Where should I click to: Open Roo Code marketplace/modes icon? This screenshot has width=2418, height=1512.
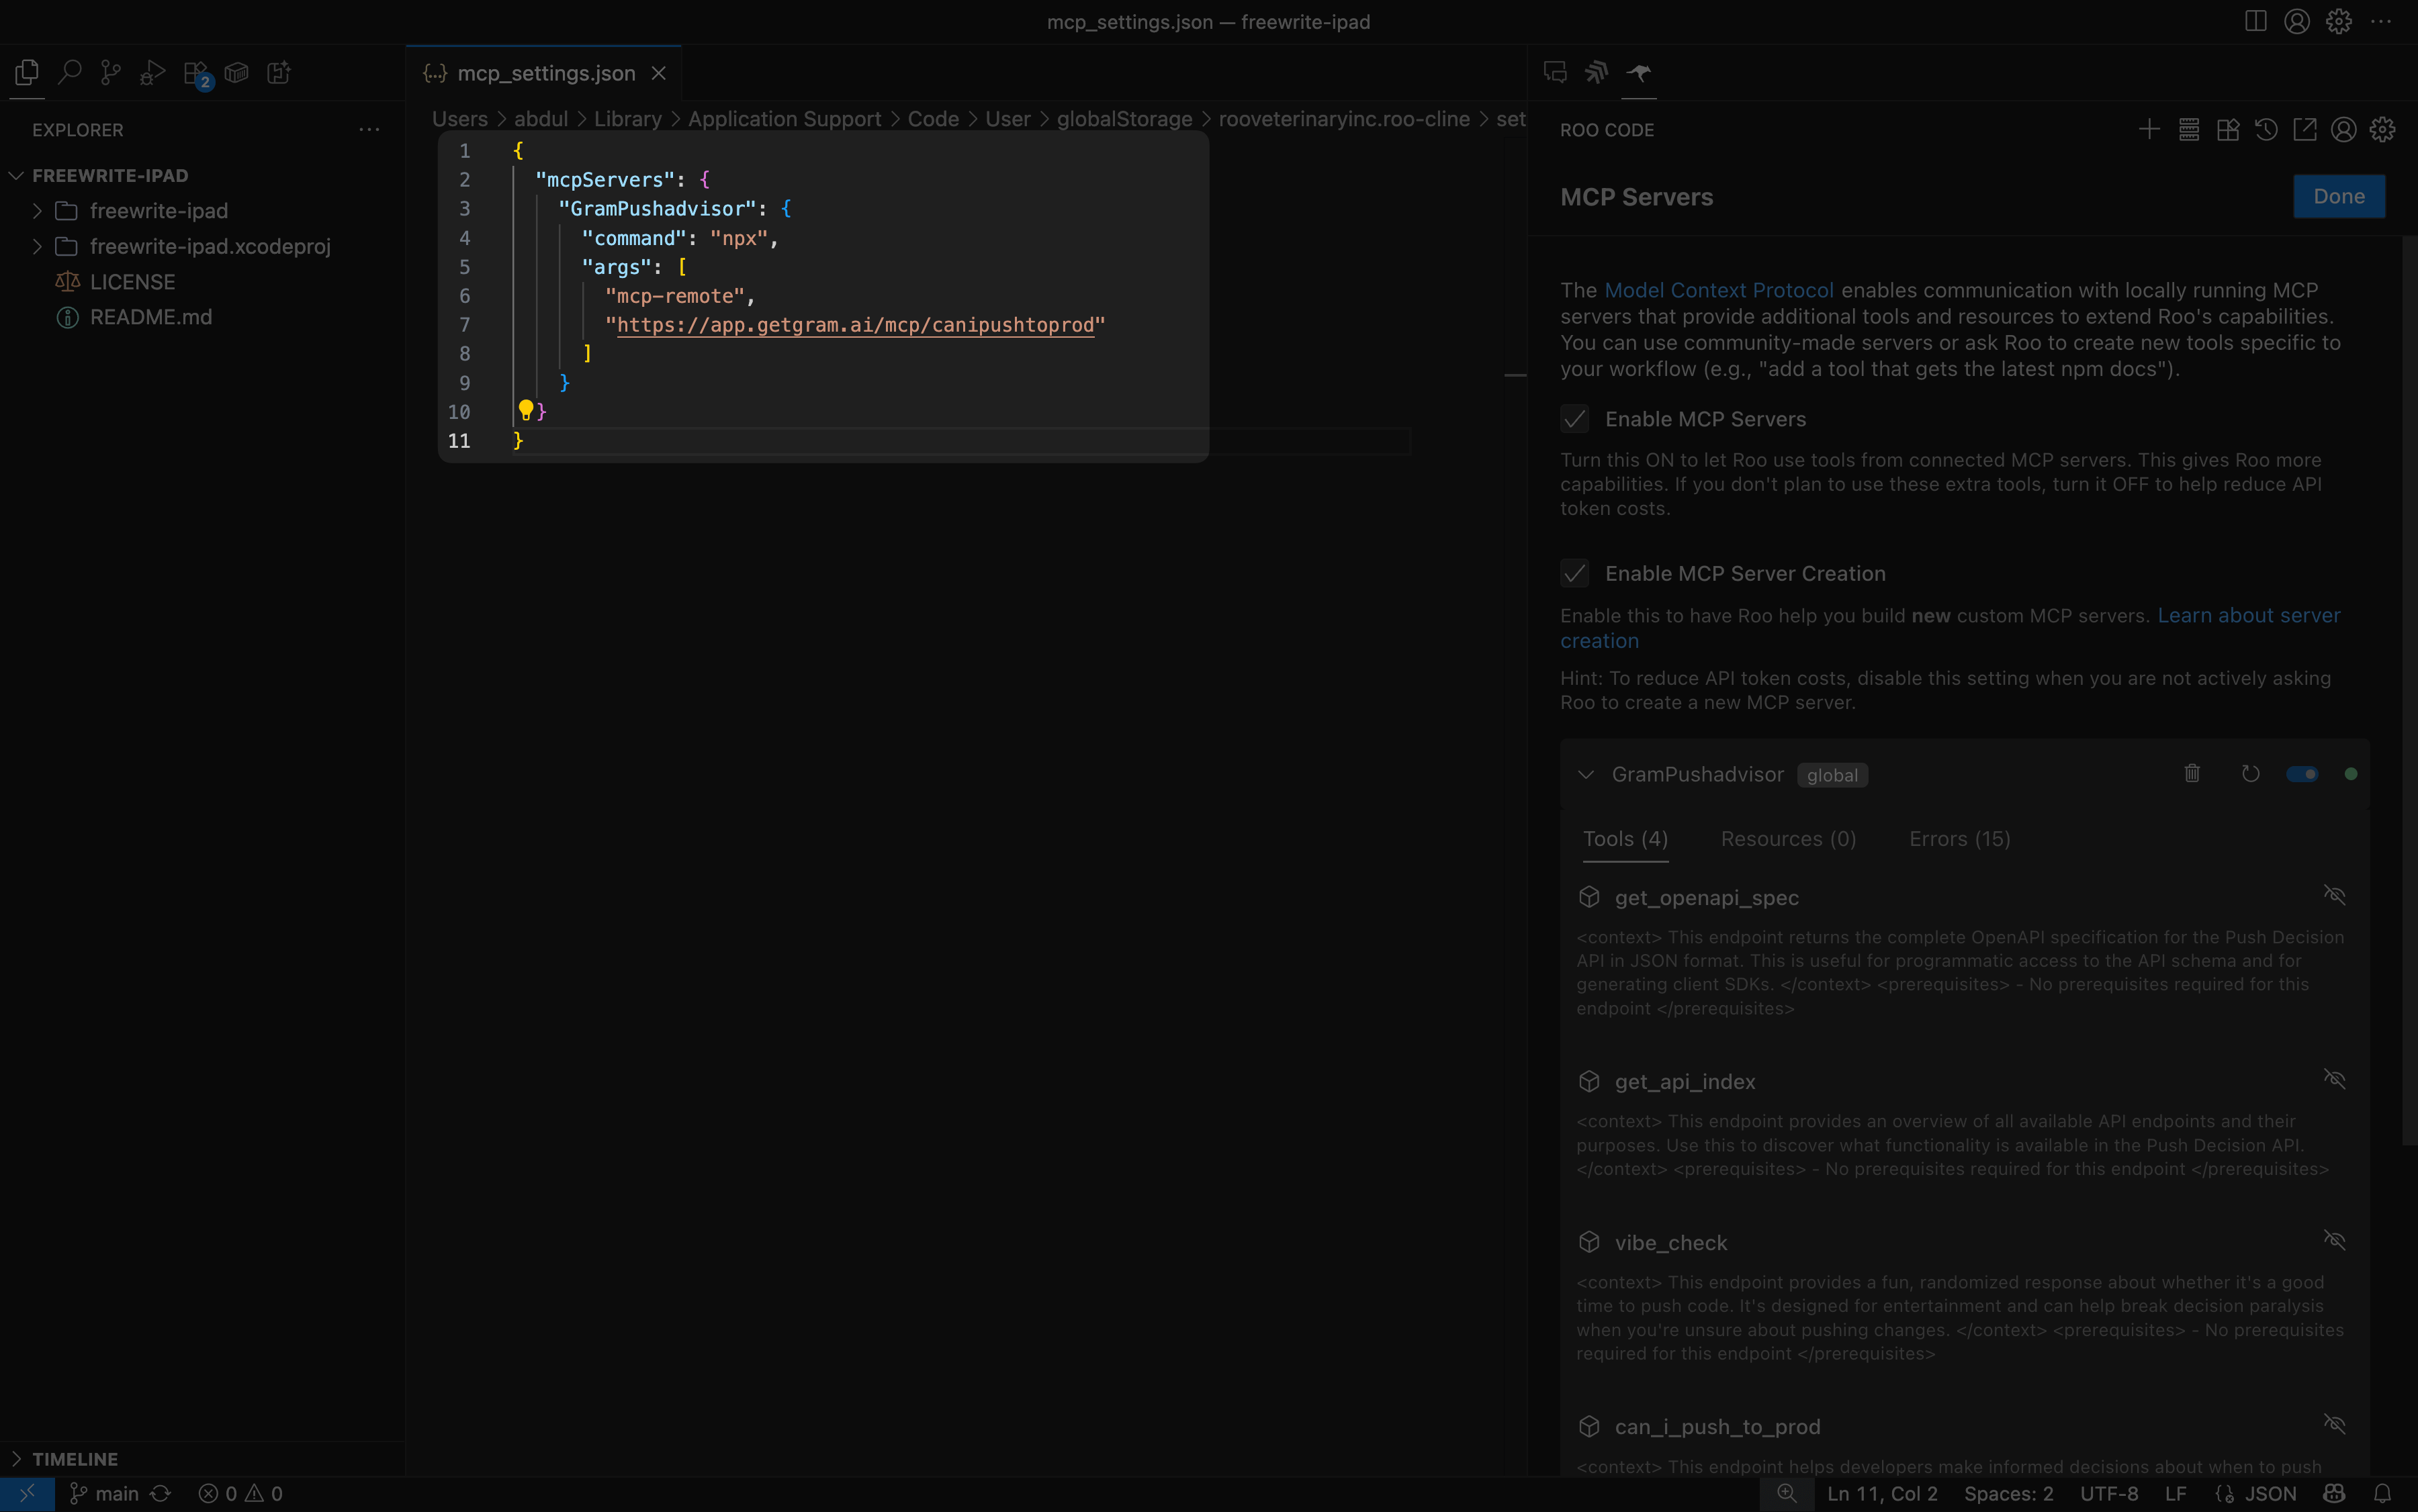(x=2228, y=129)
